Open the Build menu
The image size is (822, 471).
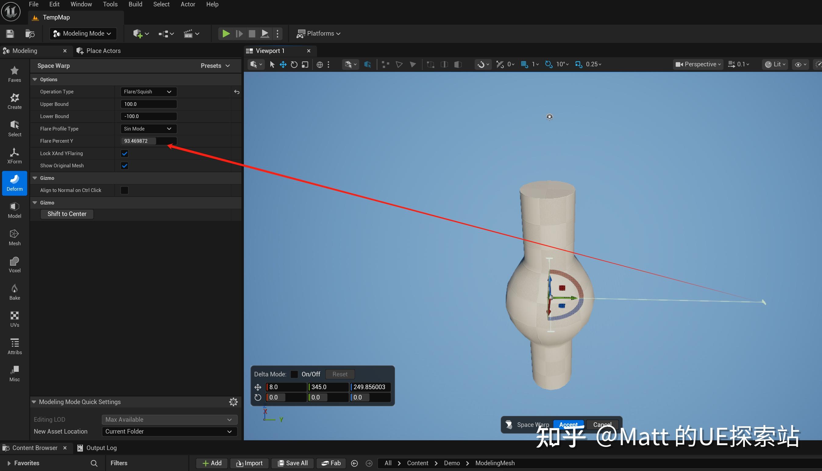point(135,4)
